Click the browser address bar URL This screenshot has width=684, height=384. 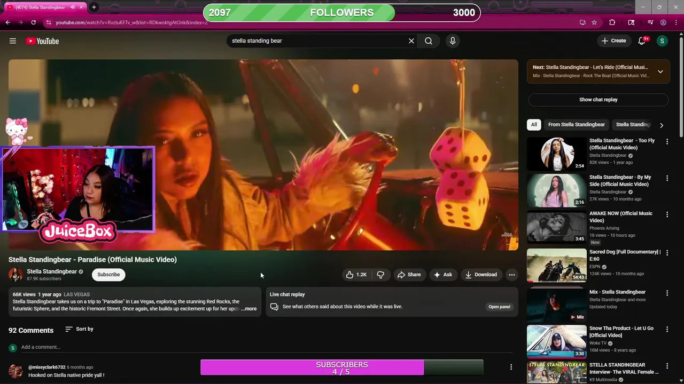point(131,22)
